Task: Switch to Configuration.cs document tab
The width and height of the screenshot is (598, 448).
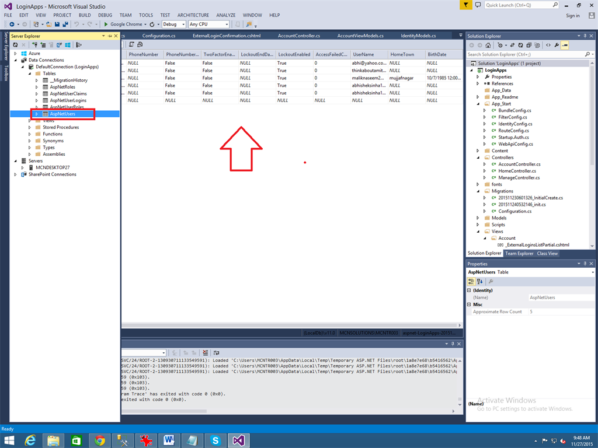Action: [x=159, y=36]
